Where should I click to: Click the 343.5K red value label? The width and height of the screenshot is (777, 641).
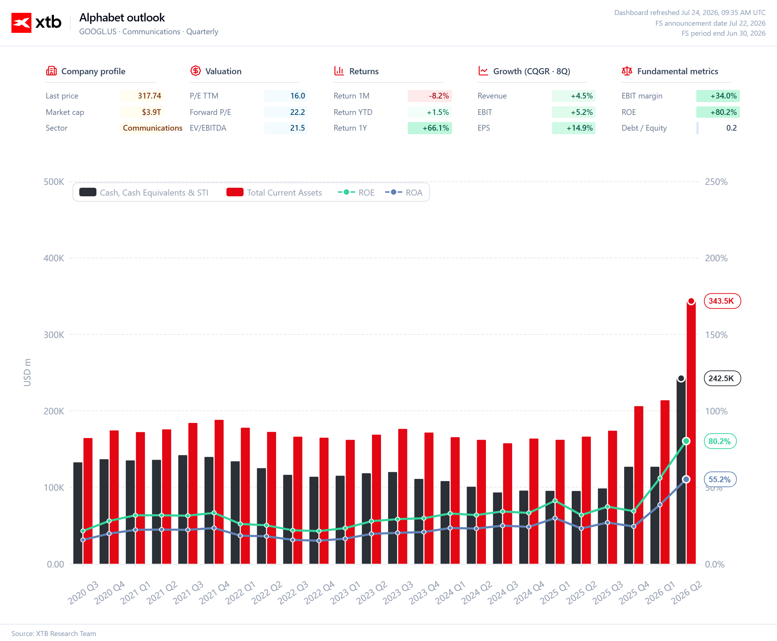click(722, 301)
